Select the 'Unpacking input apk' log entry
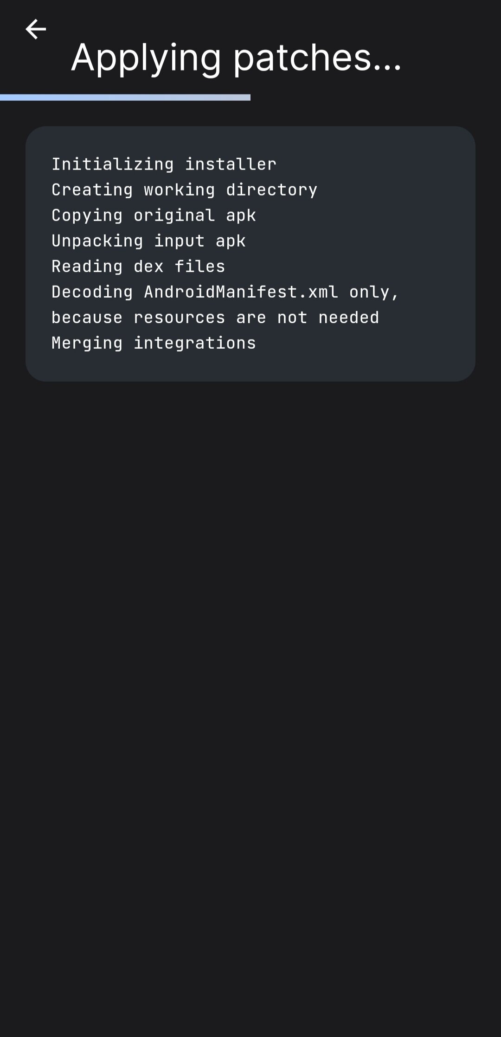The height and width of the screenshot is (1037, 501). (148, 241)
